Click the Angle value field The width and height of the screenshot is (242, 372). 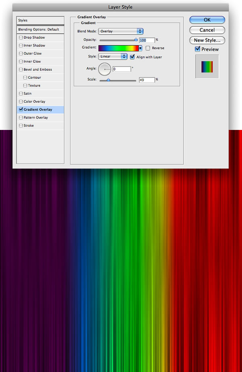coord(122,69)
